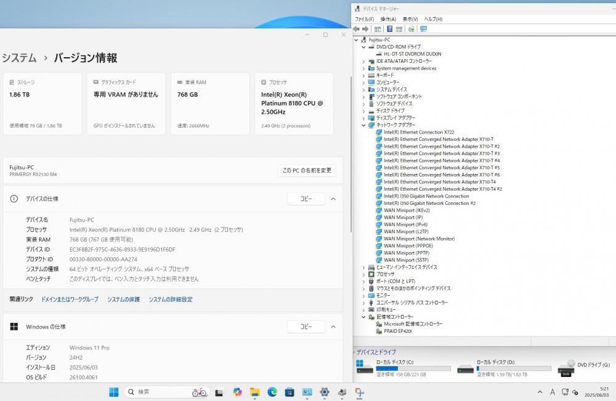Open Microsoft Store from the taskbar

coord(290,392)
